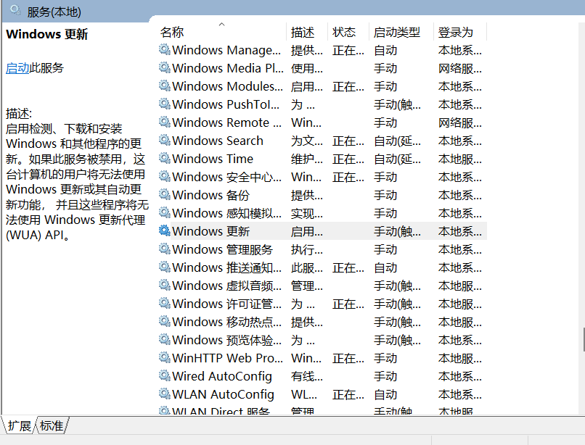Click gear icon of Wired AutoConfig service
585x445 pixels.
(x=165, y=375)
